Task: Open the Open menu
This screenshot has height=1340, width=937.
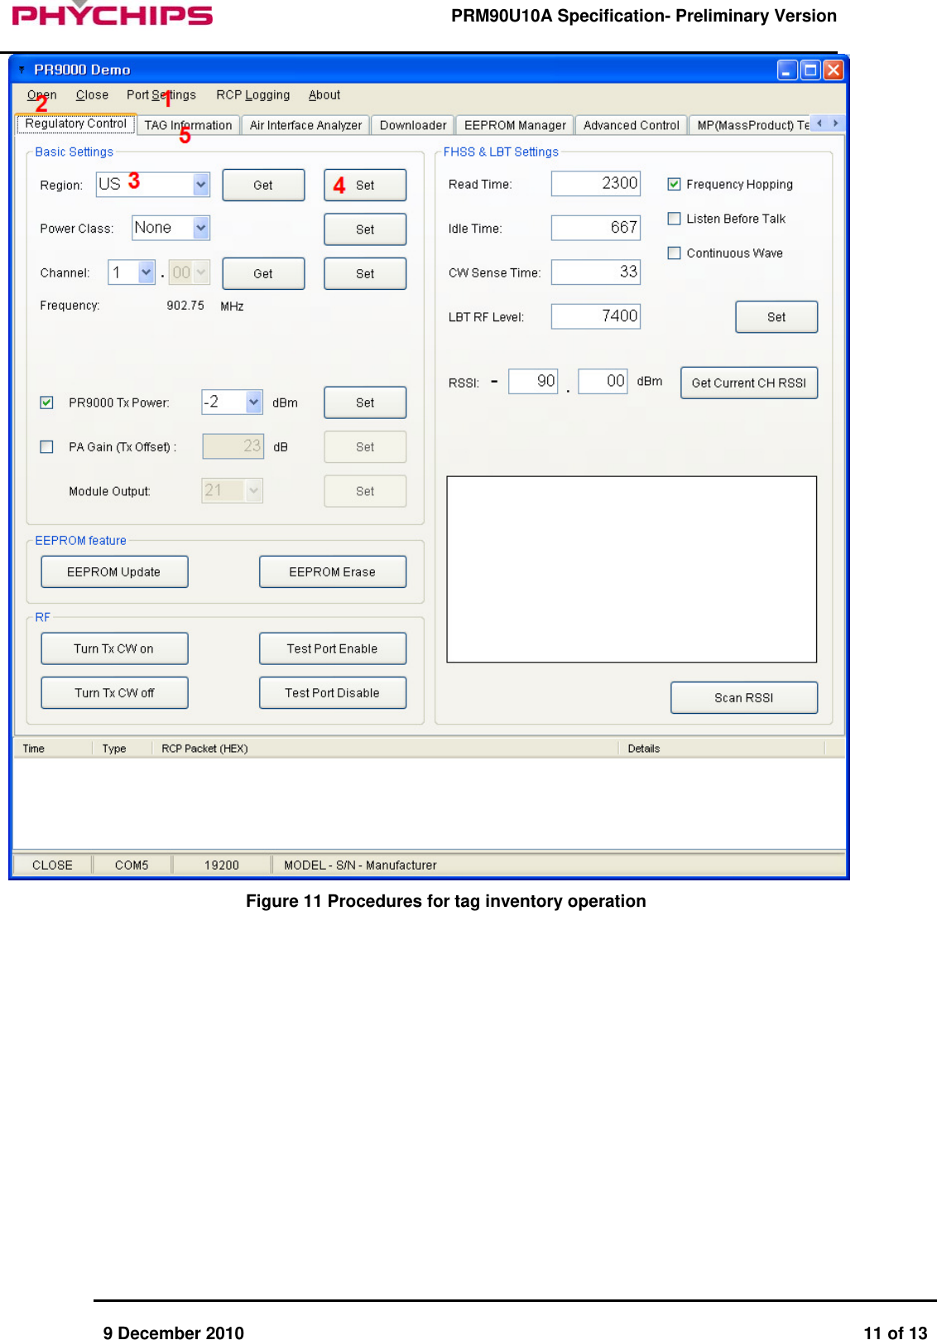Action: [x=41, y=95]
